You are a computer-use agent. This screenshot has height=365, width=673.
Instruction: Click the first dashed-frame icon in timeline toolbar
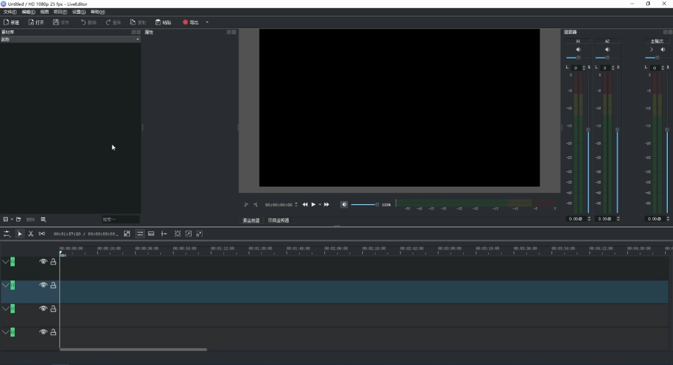point(178,234)
